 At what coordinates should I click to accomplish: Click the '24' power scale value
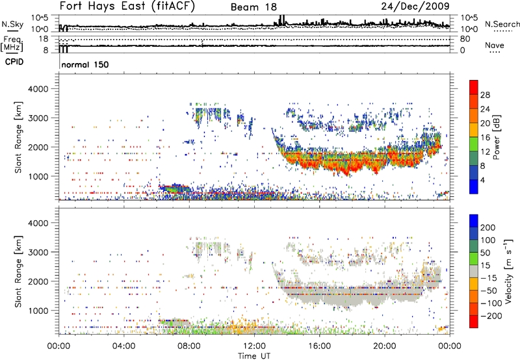tap(485, 109)
